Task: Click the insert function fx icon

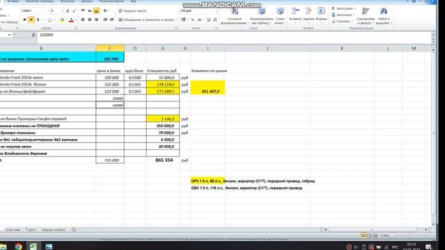Action: [x=33, y=35]
